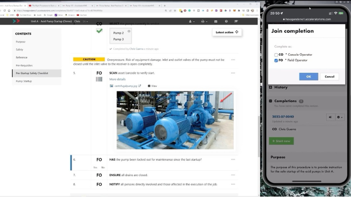Go to Pre-Requisites in Contents

click(24, 66)
